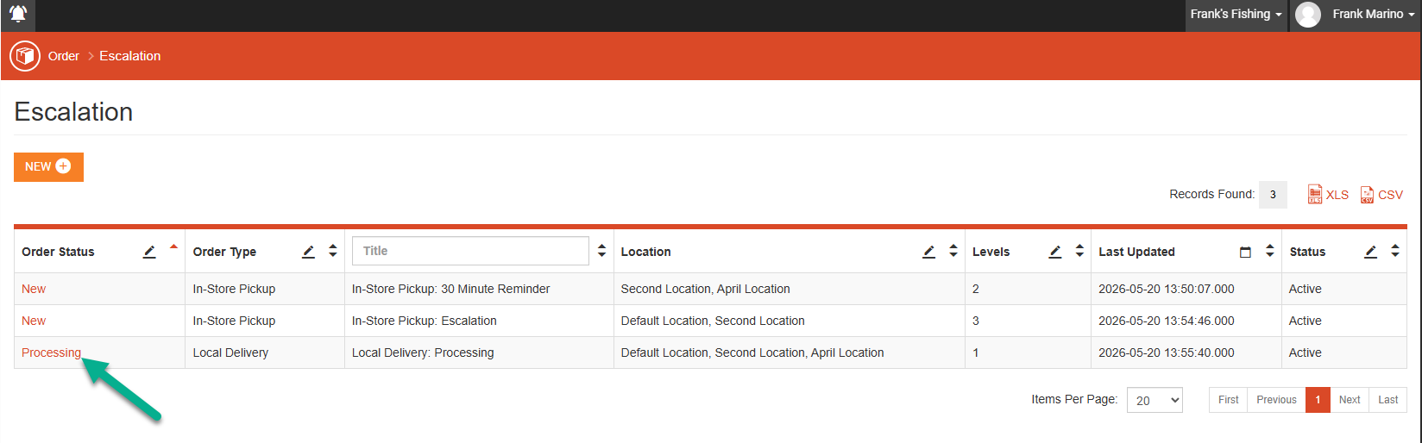1422x443 pixels.
Task: Click pencil filter icon in Order Type column
Action: tap(308, 252)
